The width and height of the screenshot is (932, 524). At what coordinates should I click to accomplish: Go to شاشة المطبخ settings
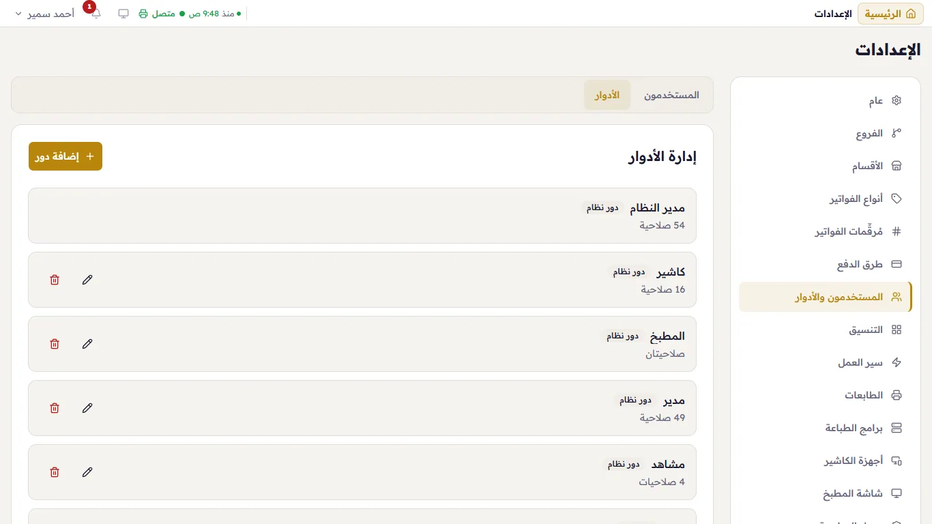pyautogui.click(x=826, y=494)
